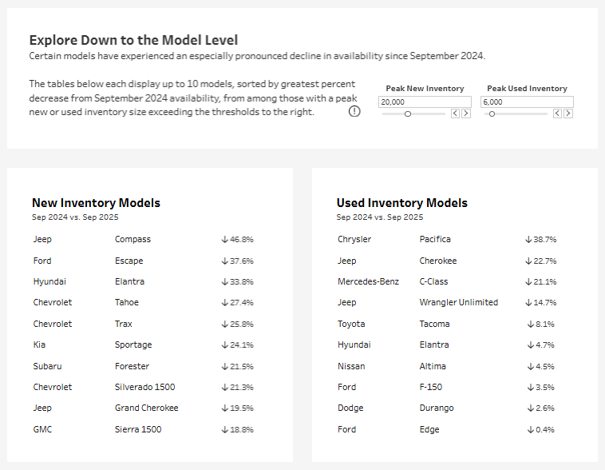The image size is (605, 470).
Task: Click the Used Inventory Models heading
Action: point(401,203)
